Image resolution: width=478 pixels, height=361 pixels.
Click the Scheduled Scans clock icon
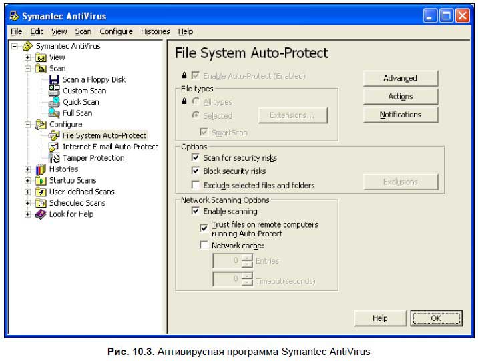click(x=41, y=203)
